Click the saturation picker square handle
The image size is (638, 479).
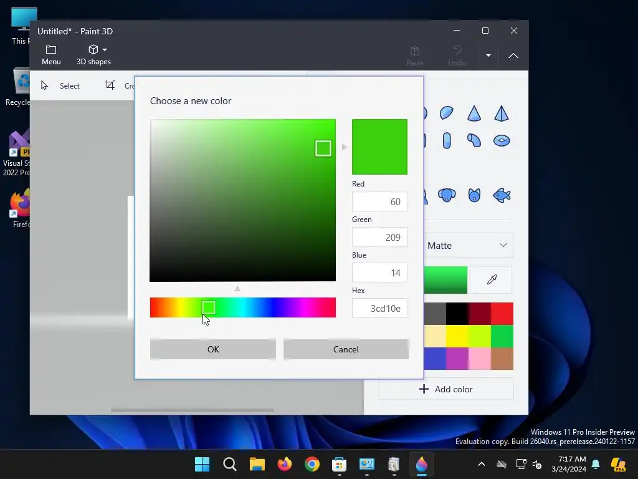point(323,148)
